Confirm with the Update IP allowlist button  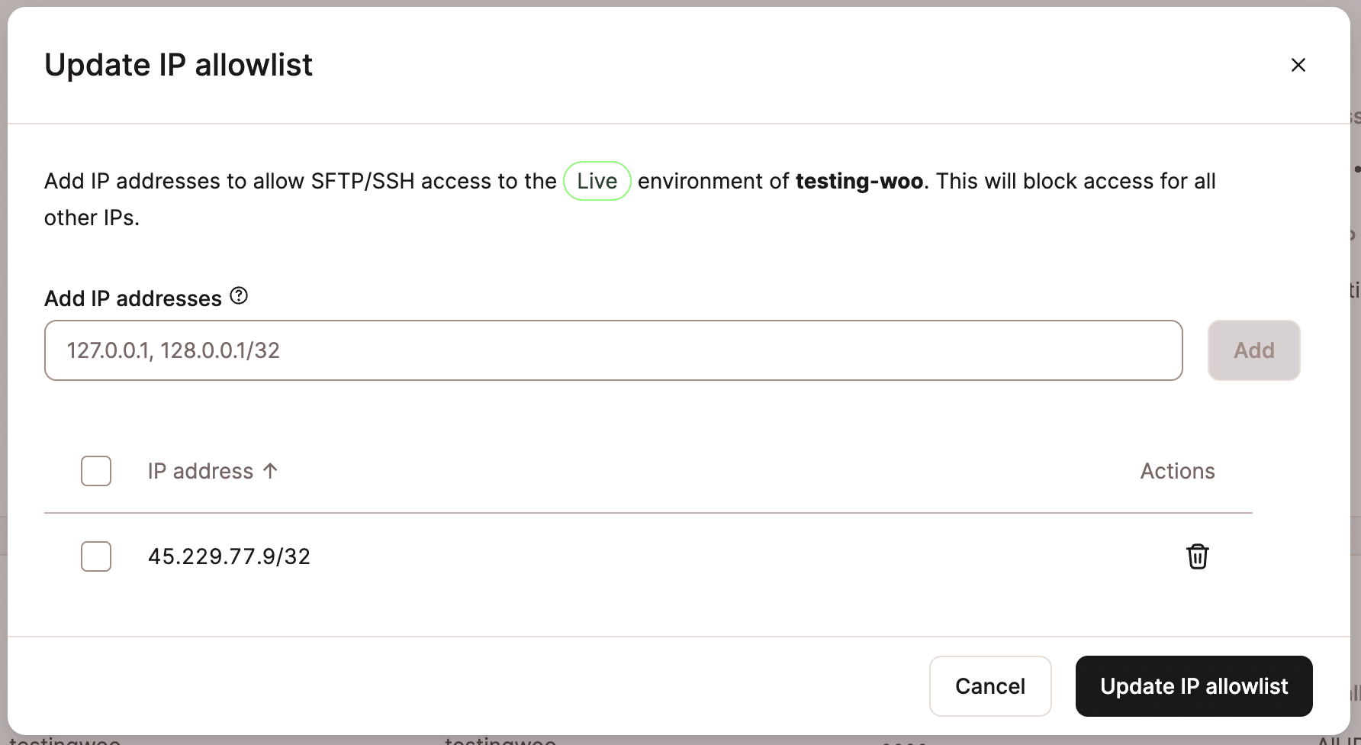pyautogui.click(x=1193, y=686)
